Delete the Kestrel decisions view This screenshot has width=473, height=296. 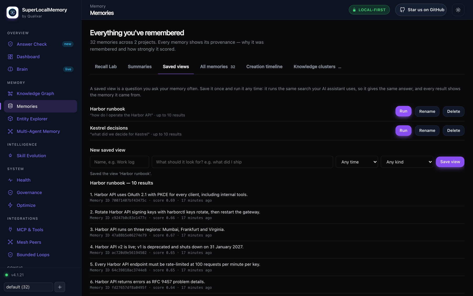coord(454,131)
